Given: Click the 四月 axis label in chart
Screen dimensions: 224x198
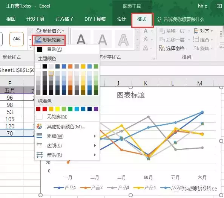Looking at the screenshot, I should 148,177.
